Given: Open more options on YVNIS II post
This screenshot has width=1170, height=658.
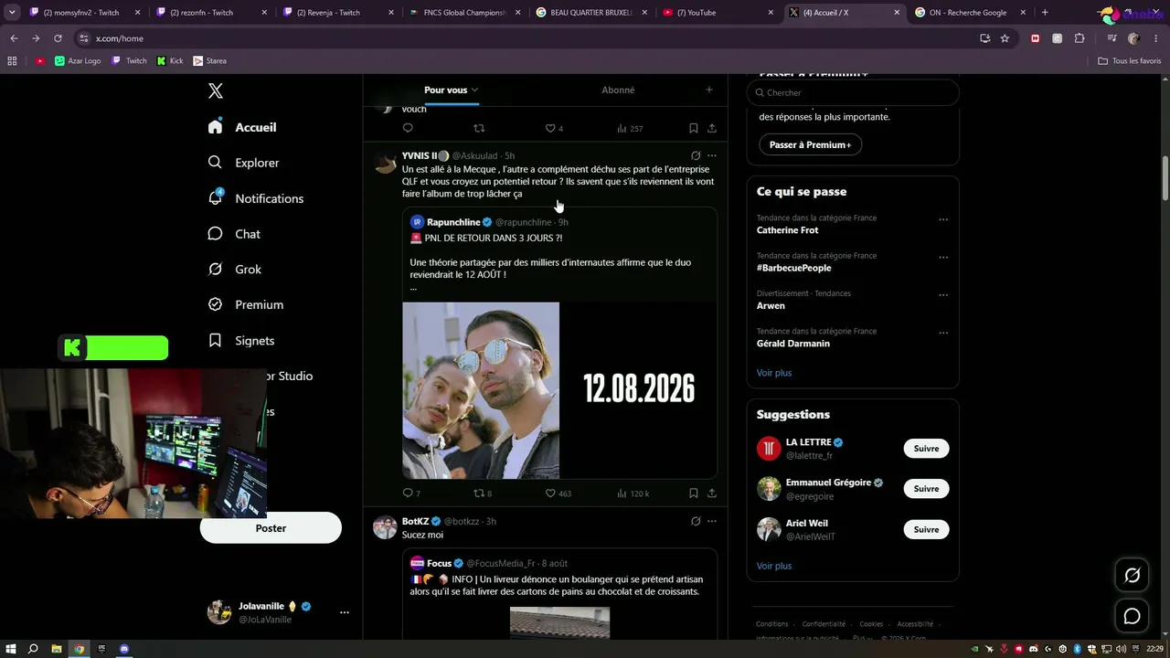Looking at the screenshot, I should 712,155.
